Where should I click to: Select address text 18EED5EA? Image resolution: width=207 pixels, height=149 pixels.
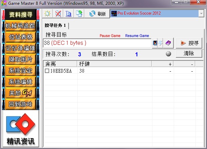pos(61,71)
